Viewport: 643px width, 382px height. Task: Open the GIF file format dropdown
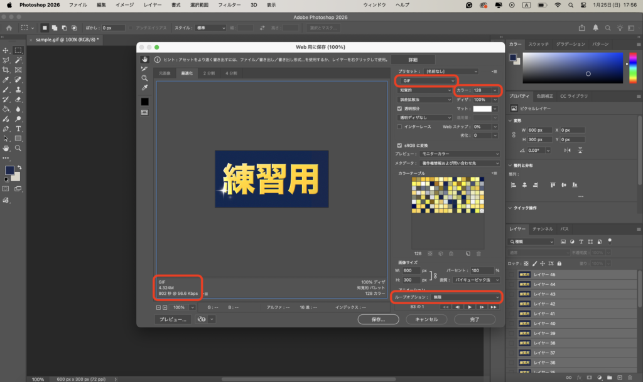coord(426,81)
